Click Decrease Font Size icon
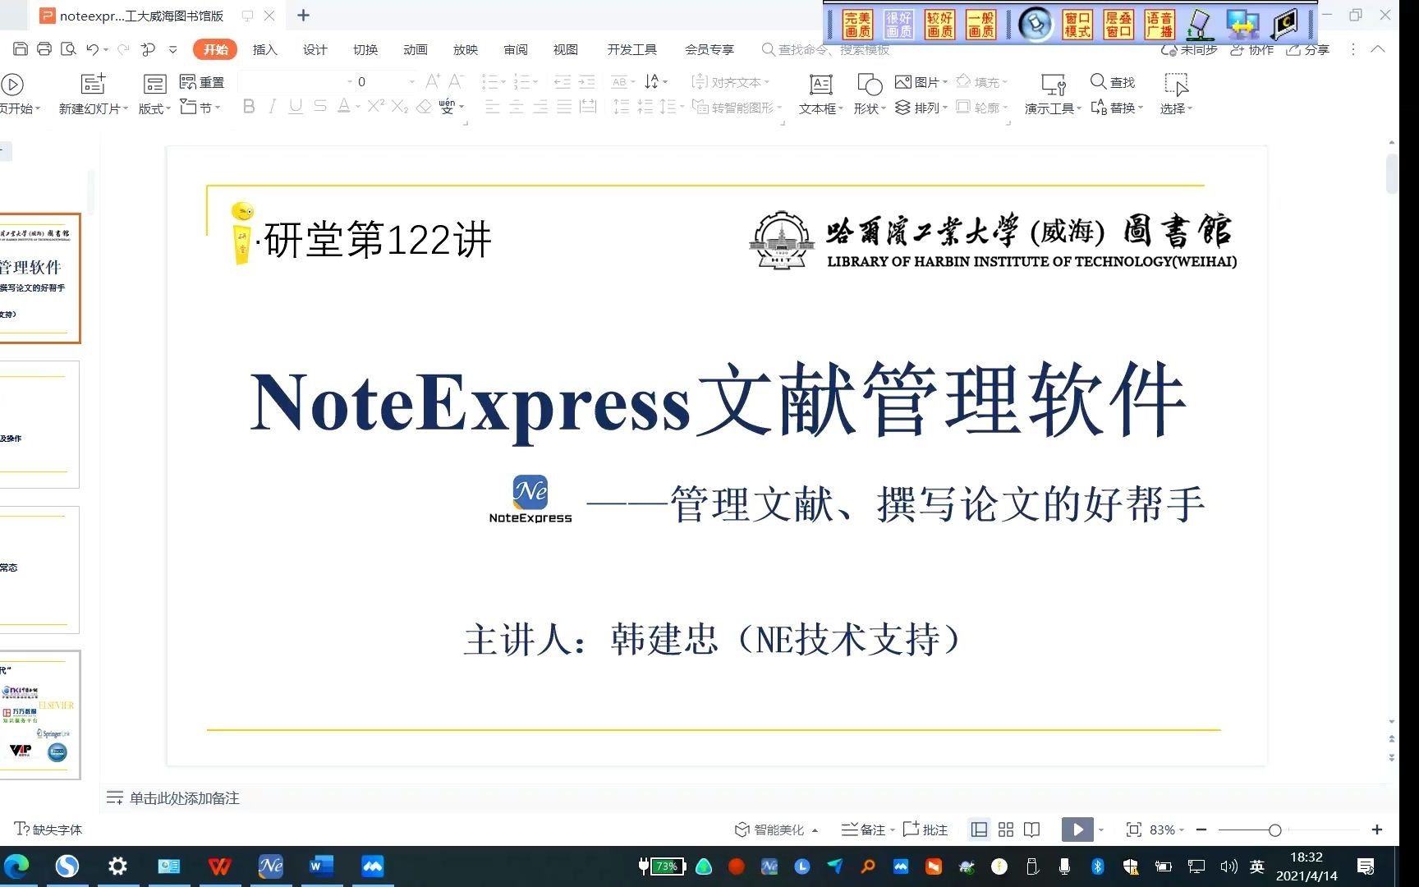1419x887 pixels. coord(456,81)
